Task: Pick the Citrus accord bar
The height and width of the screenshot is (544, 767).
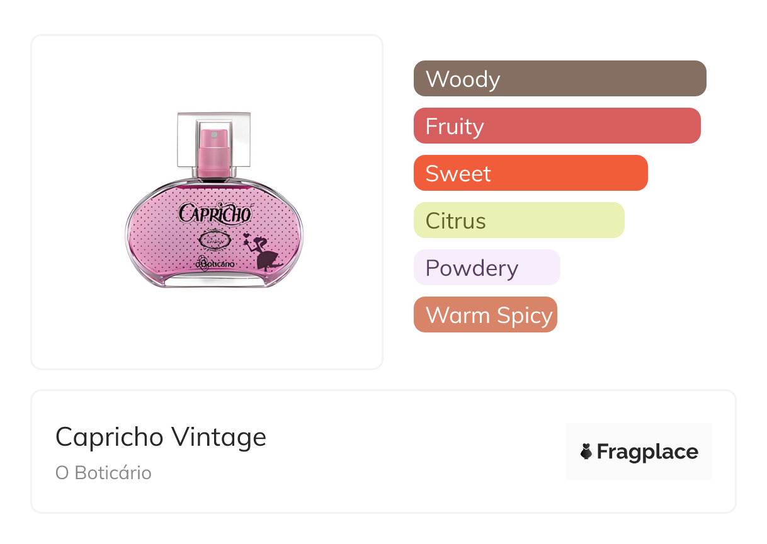Action: [x=518, y=220]
